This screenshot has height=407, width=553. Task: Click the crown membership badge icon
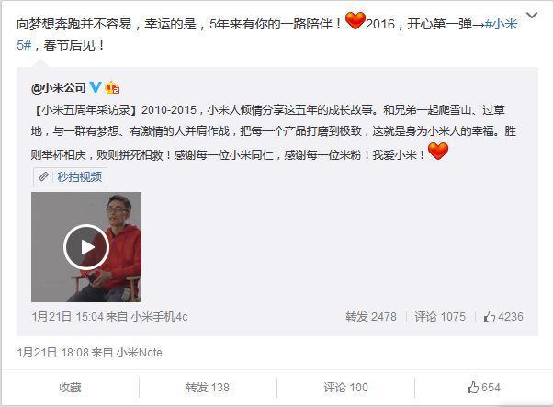pyautogui.click(x=112, y=87)
